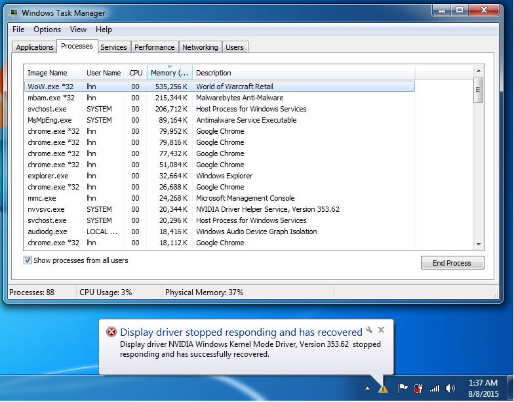The width and height of the screenshot is (514, 402).
Task: Switch to the Services tab
Action: 113,47
